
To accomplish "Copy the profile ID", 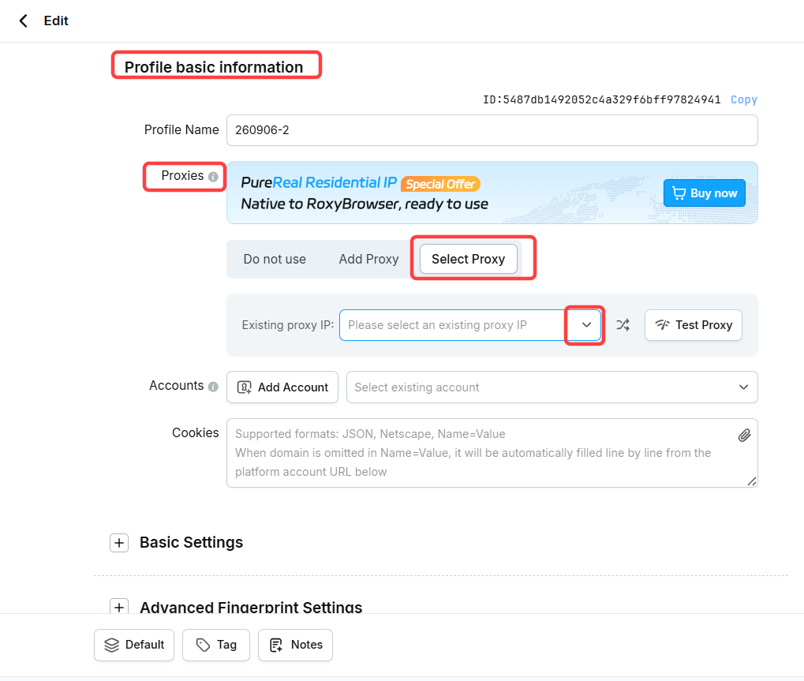I will click(x=743, y=99).
